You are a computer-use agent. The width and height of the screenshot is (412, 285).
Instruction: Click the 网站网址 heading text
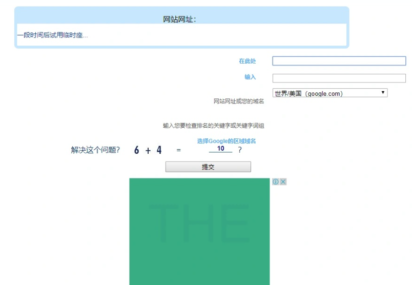click(179, 19)
